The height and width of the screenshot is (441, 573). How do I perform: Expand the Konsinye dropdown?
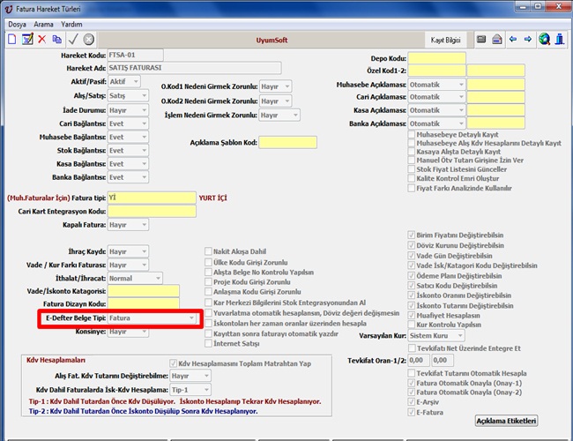pyautogui.click(x=128, y=332)
